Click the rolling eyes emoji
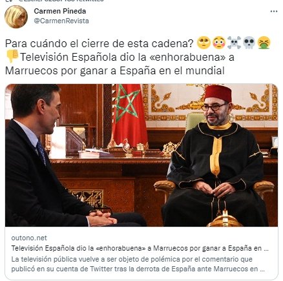This screenshot has width=283, height=281. tap(204, 43)
